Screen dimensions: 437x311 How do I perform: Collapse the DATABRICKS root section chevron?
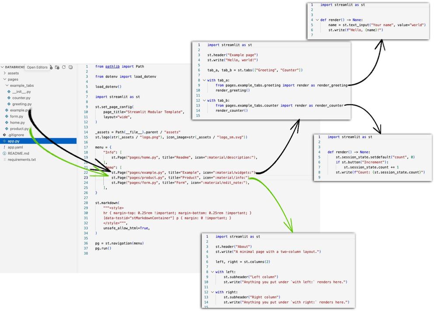click(2, 67)
